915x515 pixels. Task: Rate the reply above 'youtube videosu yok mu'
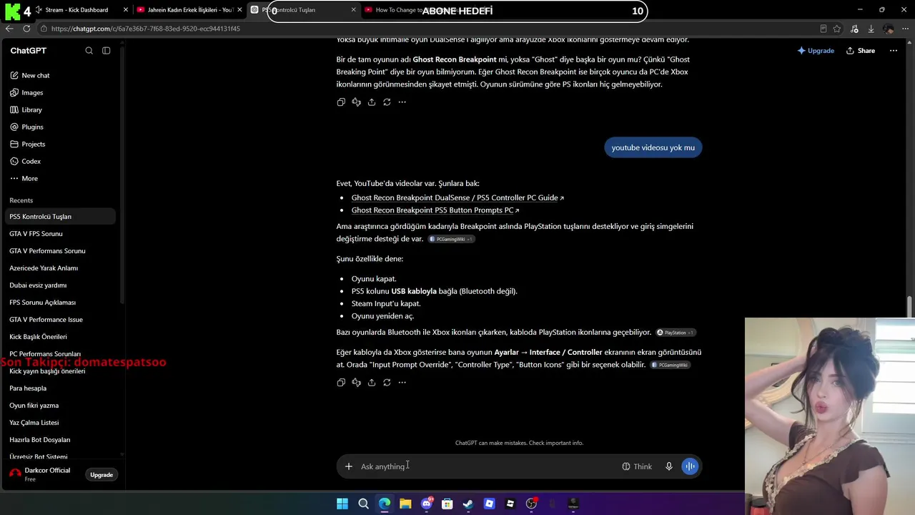356,102
